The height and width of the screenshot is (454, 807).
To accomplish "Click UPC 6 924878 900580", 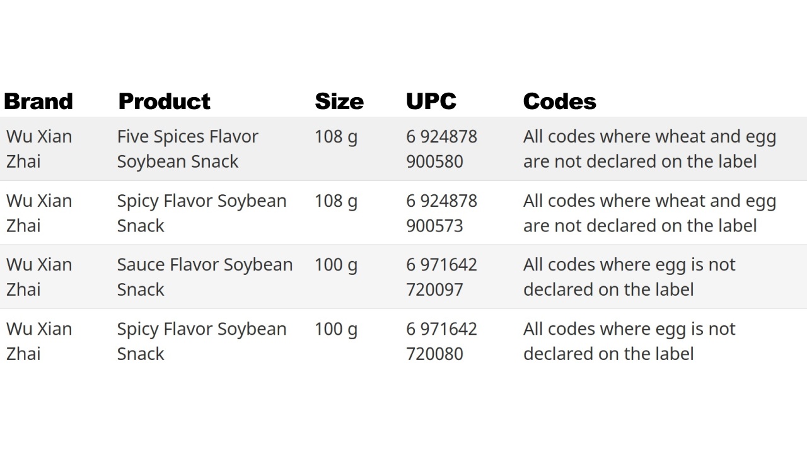I will [x=442, y=149].
